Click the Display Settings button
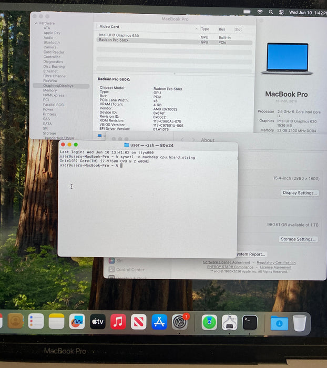The image size is (327, 368). (x=300, y=193)
